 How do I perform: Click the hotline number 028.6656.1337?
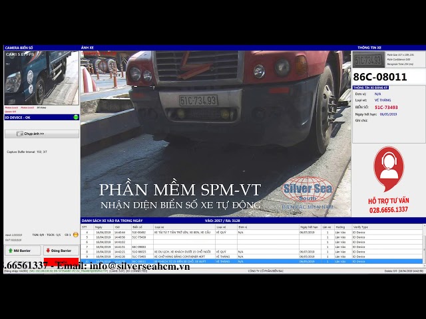coord(389,210)
